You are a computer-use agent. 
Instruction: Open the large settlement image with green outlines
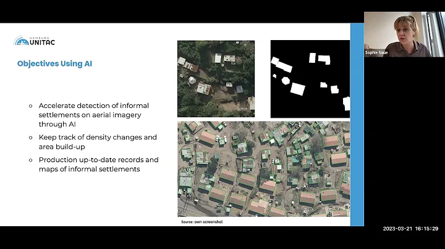(264, 169)
